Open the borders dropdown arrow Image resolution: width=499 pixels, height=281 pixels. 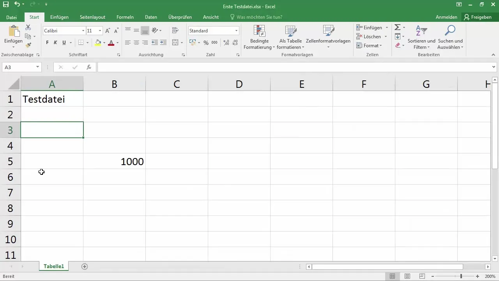point(87,43)
